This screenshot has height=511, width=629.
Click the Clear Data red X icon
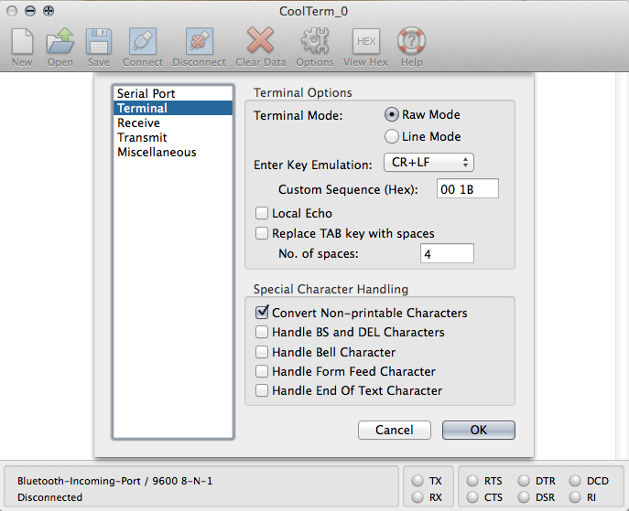click(260, 40)
